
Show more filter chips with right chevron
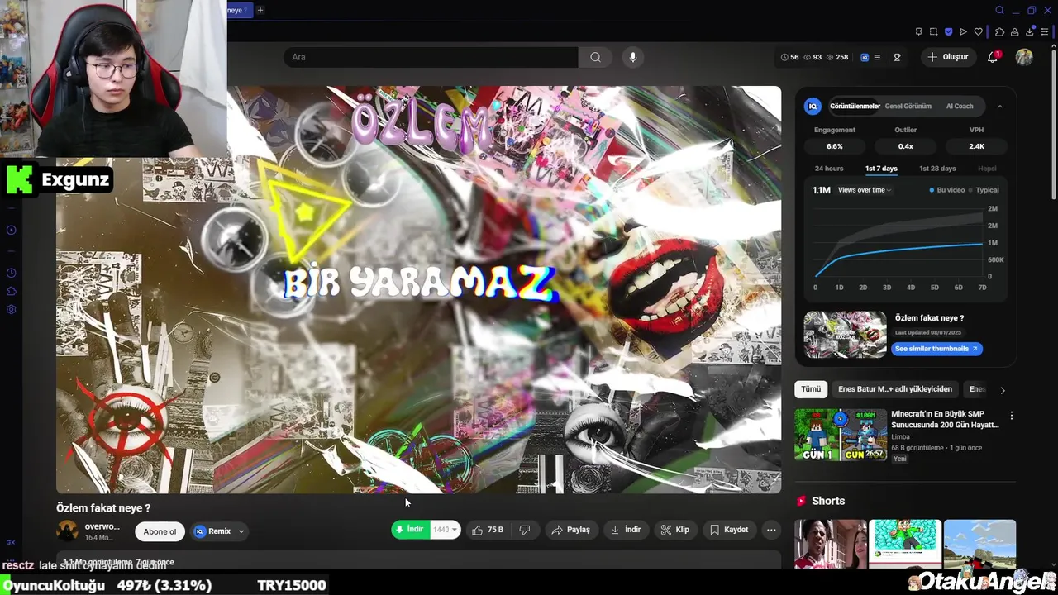tap(1003, 389)
